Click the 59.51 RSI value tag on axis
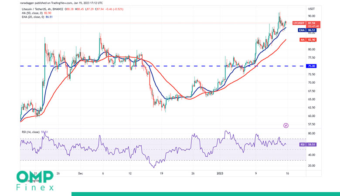340x196 pixels. pyautogui.click(x=311, y=145)
